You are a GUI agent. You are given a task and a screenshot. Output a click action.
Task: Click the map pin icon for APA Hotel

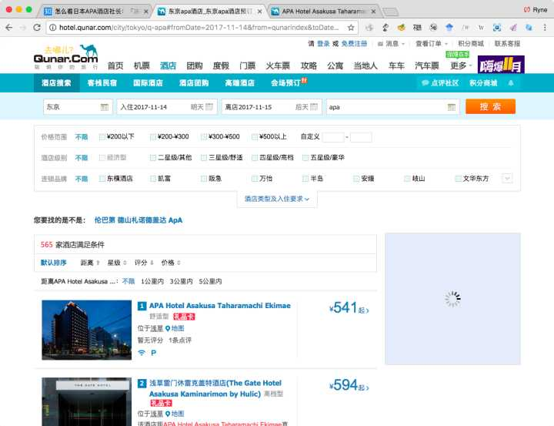[x=169, y=328]
